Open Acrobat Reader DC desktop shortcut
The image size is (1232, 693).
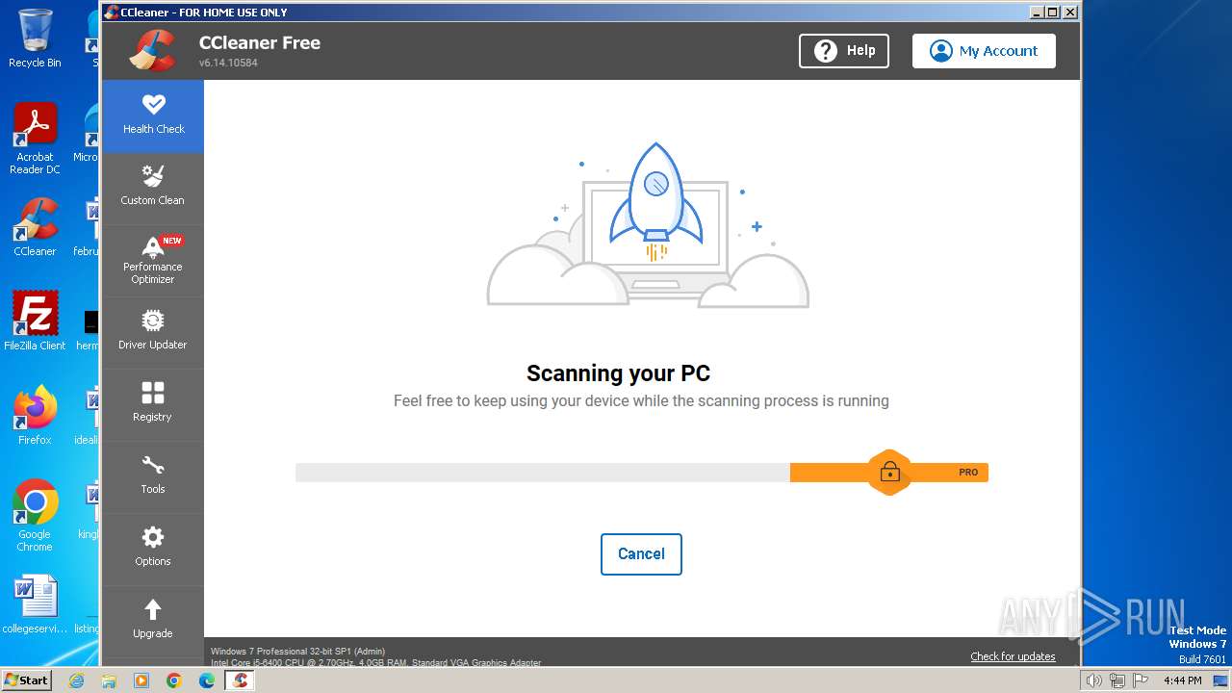pyautogui.click(x=35, y=139)
